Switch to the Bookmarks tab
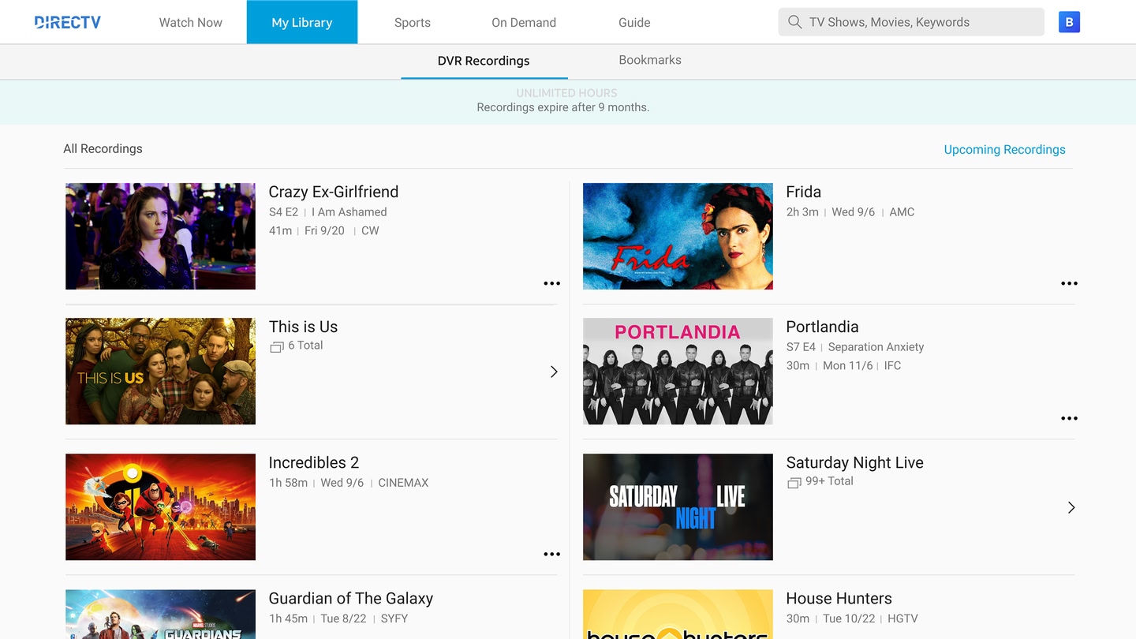Image resolution: width=1136 pixels, height=639 pixels. click(650, 60)
